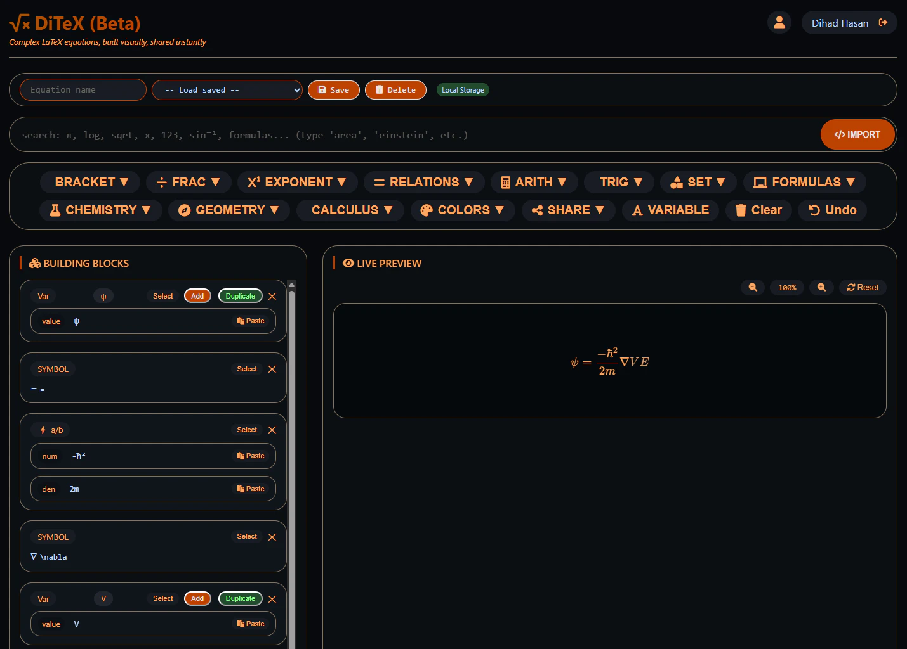Image resolution: width=907 pixels, height=649 pixels.
Task: Expand the FRAC menu
Action: [189, 182]
